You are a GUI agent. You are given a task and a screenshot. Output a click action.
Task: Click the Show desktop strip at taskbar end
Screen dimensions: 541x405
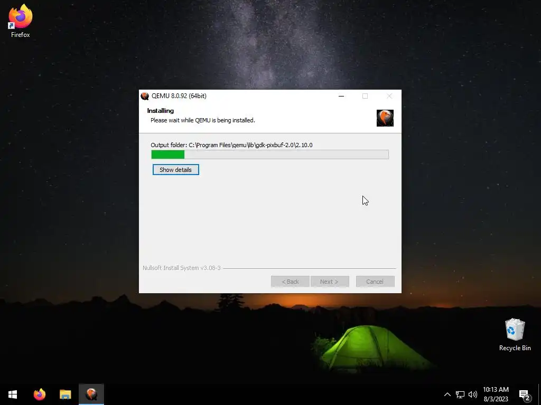click(x=539, y=394)
